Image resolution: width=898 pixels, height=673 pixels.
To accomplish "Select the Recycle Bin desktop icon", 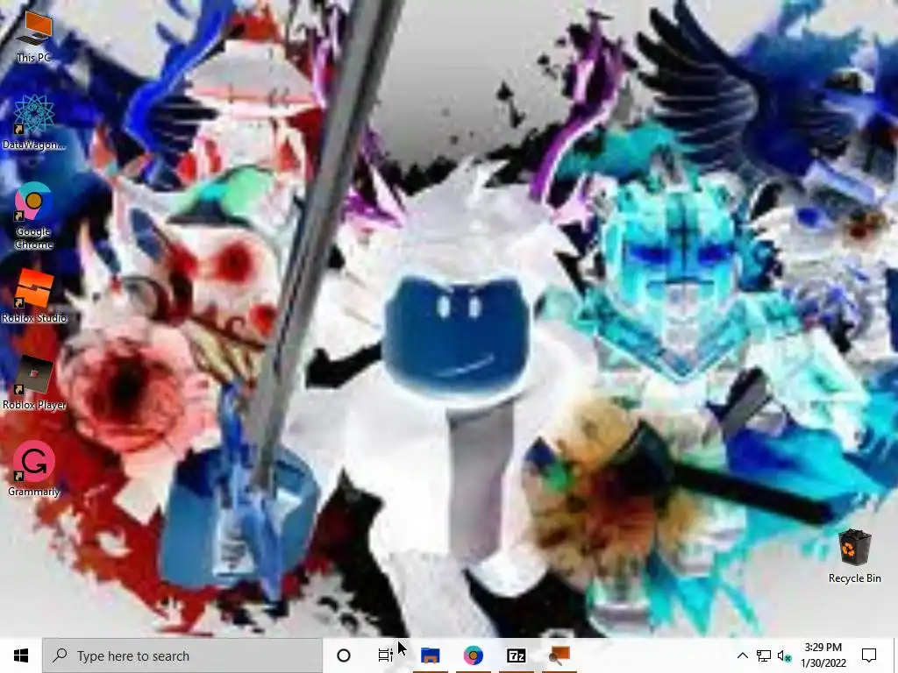I will coord(854,556).
